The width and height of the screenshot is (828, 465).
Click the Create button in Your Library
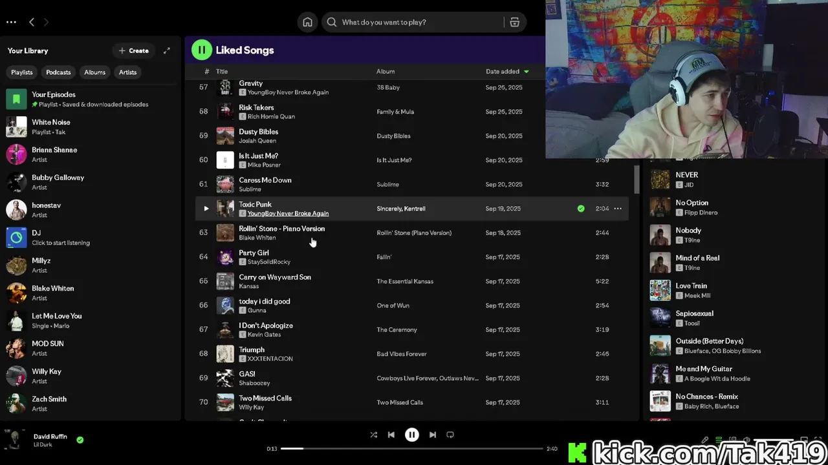pos(133,50)
